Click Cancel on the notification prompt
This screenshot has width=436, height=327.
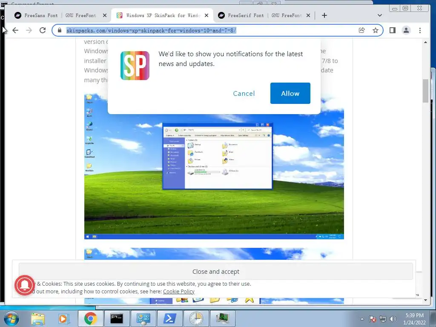tap(244, 93)
